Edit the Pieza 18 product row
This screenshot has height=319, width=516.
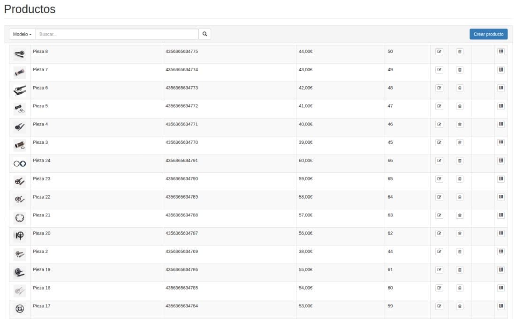[439, 288]
